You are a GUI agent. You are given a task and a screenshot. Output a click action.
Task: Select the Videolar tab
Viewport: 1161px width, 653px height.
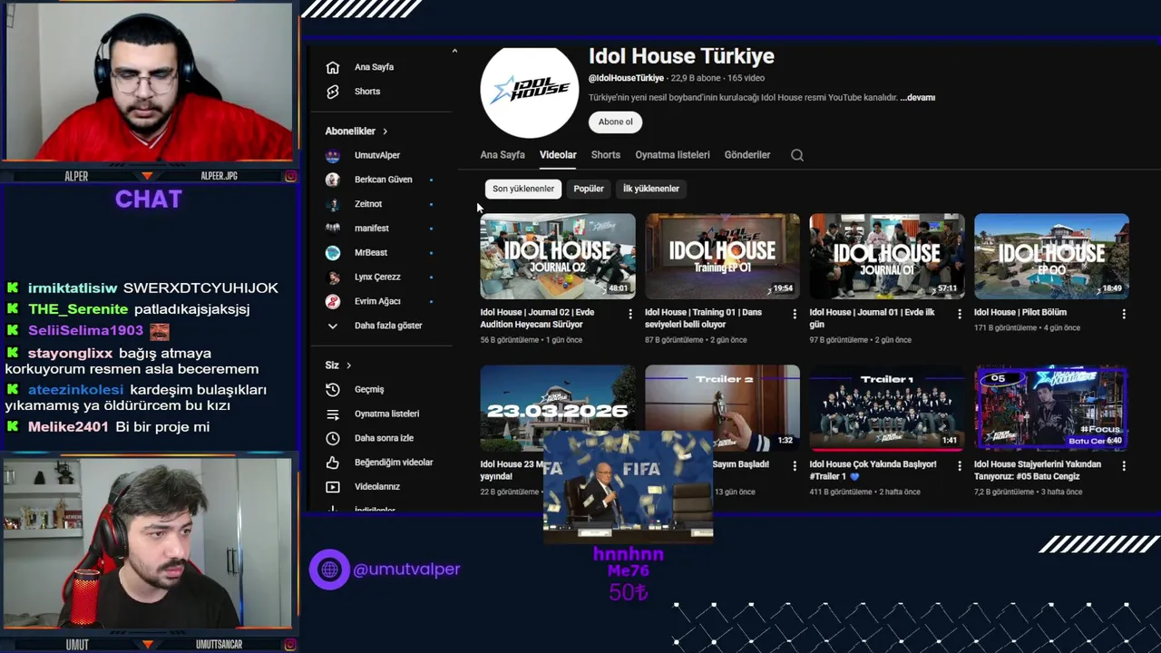tap(558, 155)
